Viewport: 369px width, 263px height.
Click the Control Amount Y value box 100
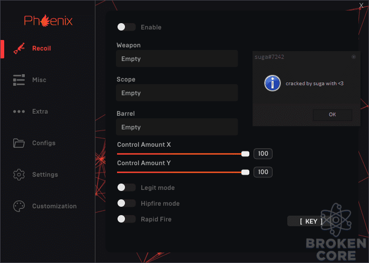263,172
